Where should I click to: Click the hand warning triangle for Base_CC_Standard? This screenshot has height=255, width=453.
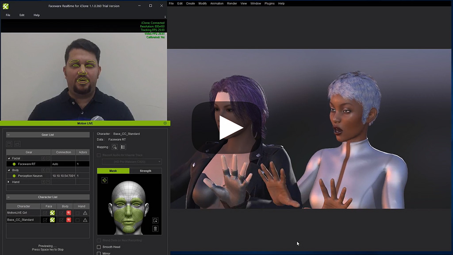(85, 220)
